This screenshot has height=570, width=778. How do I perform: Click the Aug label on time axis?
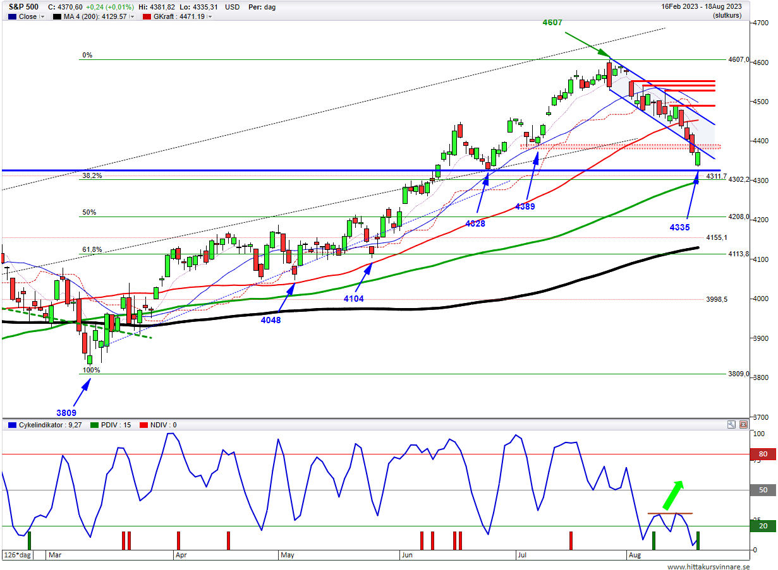[634, 555]
